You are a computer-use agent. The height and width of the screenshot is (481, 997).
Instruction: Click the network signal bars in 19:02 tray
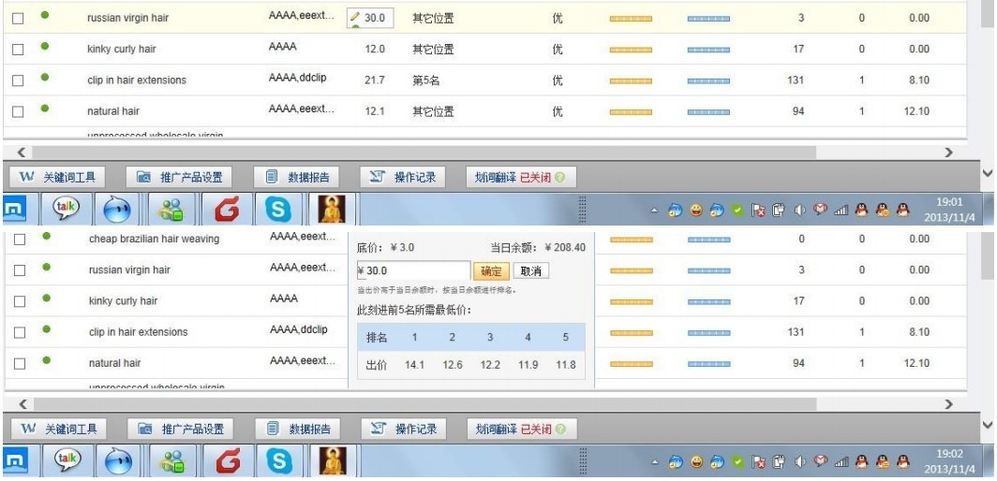point(841,462)
